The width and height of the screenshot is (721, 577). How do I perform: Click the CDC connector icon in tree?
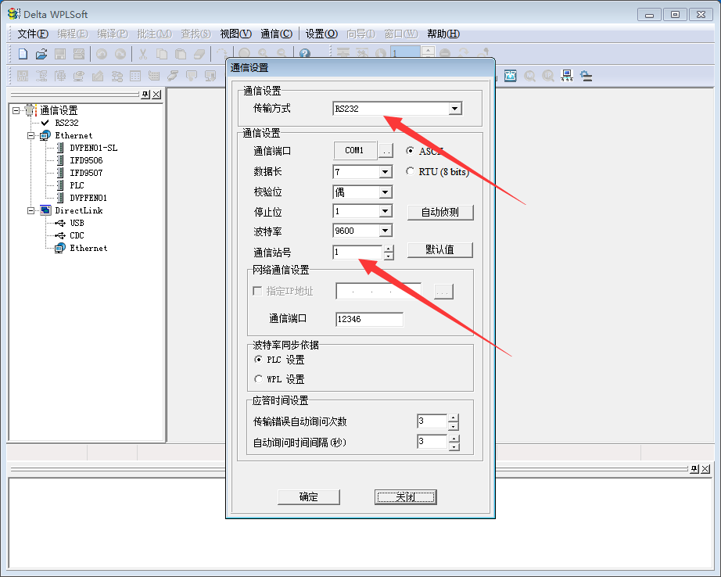tap(60, 235)
